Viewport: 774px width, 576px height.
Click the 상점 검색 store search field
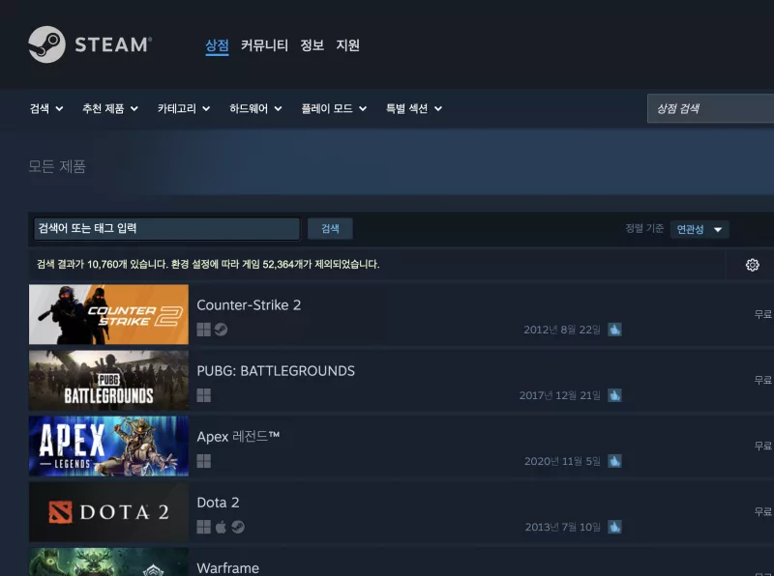coord(711,108)
